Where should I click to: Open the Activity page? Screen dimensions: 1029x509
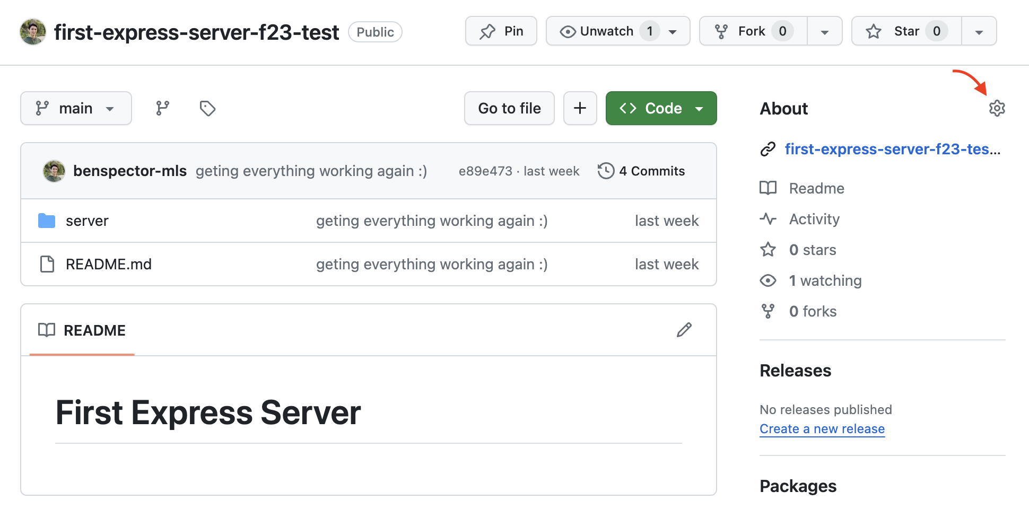point(814,218)
